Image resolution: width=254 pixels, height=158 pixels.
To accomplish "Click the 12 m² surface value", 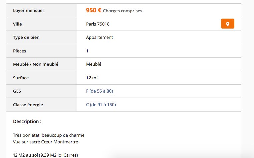I will pyautogui.click(x=92, y=77).
